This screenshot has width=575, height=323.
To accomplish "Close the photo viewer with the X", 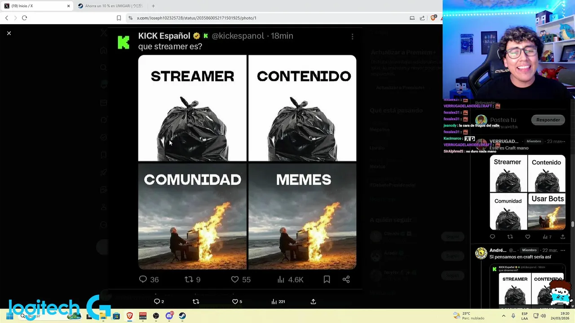I will tap(9, 33).
